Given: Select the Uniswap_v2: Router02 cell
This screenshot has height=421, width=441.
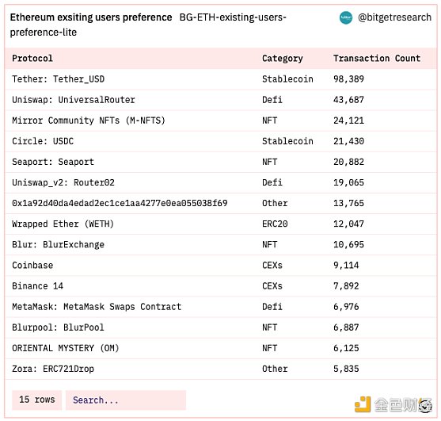Looking at the screenshot, I should coord(63,182).
